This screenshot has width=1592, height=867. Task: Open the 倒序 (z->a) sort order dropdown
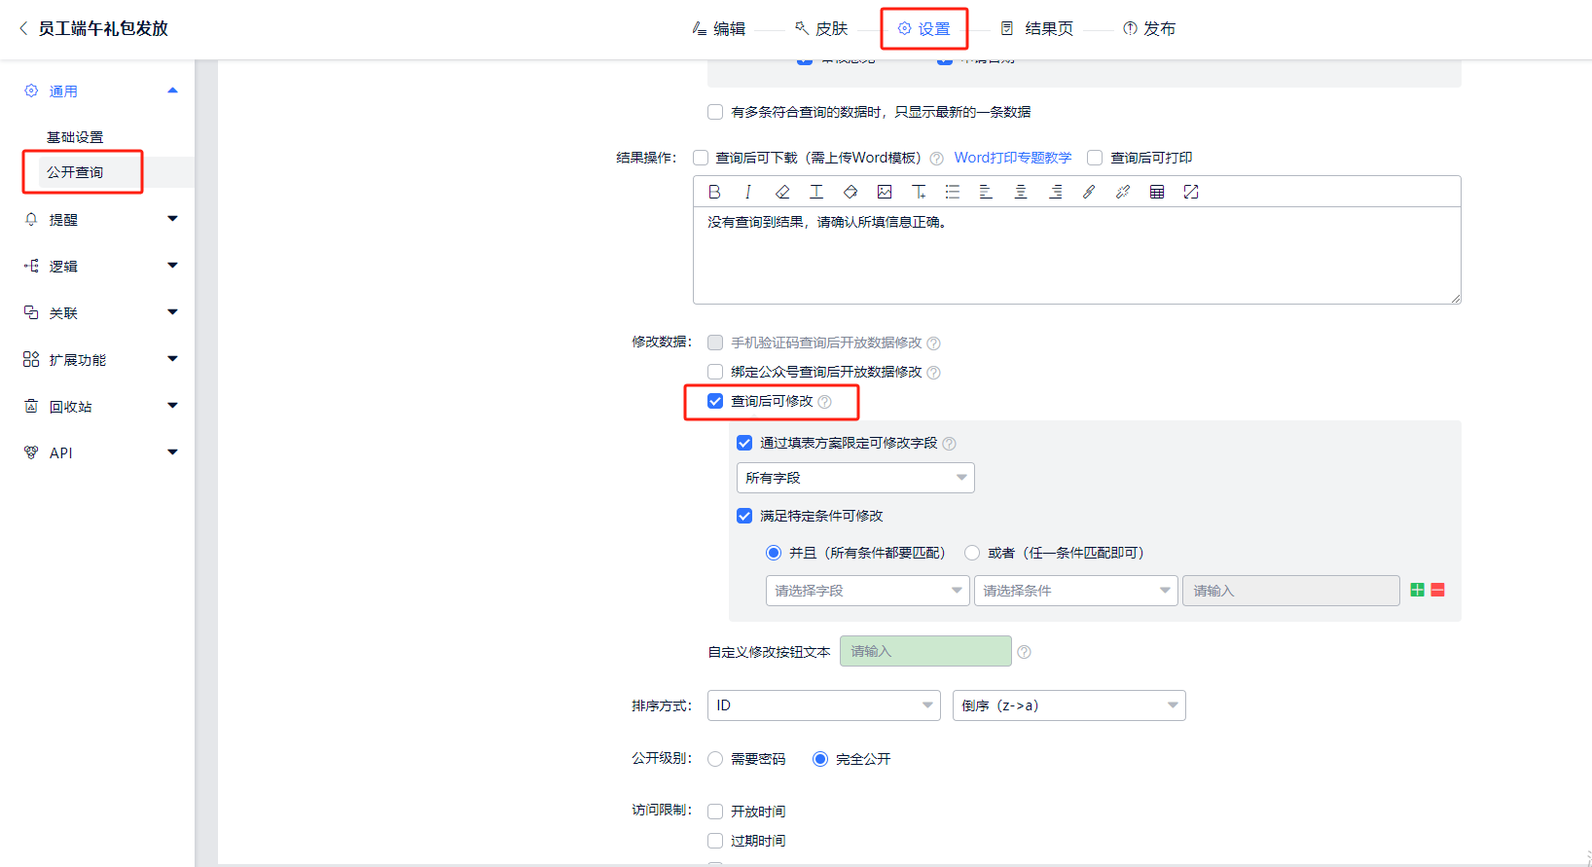click(x=1068, y=705)
